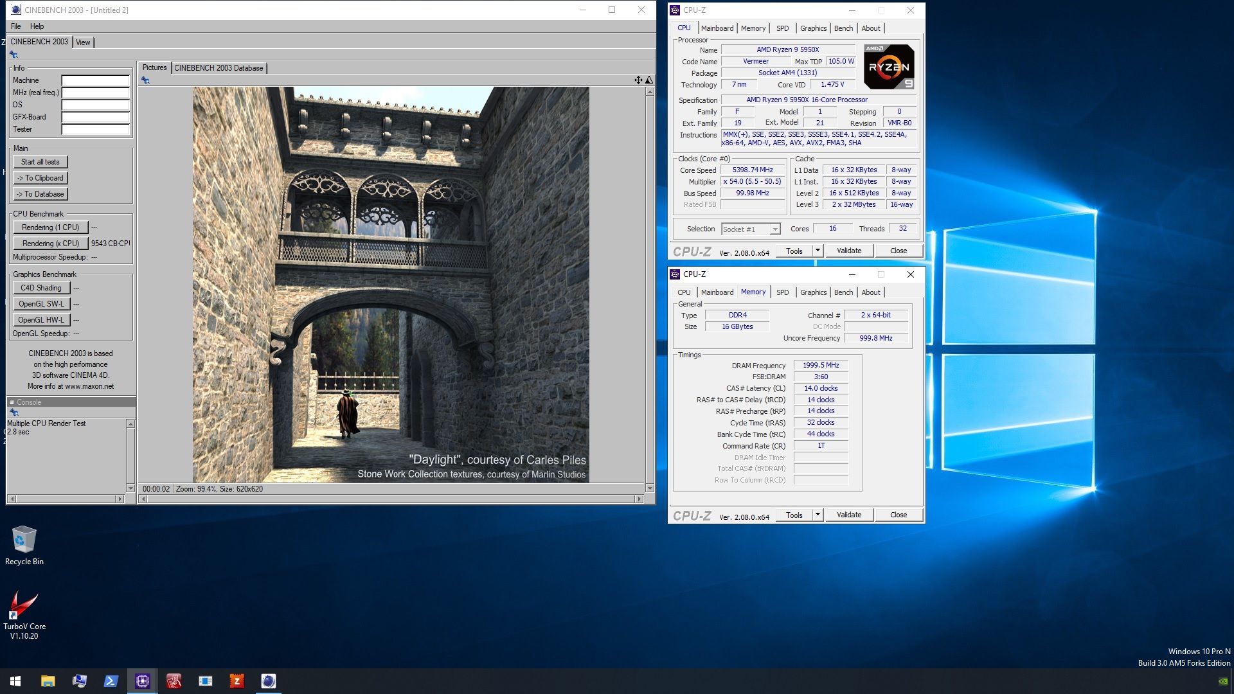Image resolution: width=1234 pixels, height=694 pixels.
Task: Launch PowerShell from the taskbar
Action: click(x=111, y=681)
